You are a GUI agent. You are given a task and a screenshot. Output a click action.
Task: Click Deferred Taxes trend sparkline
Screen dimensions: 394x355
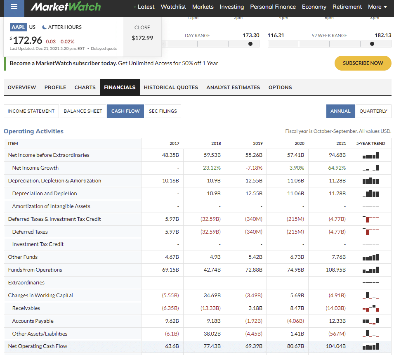point(370,232)
